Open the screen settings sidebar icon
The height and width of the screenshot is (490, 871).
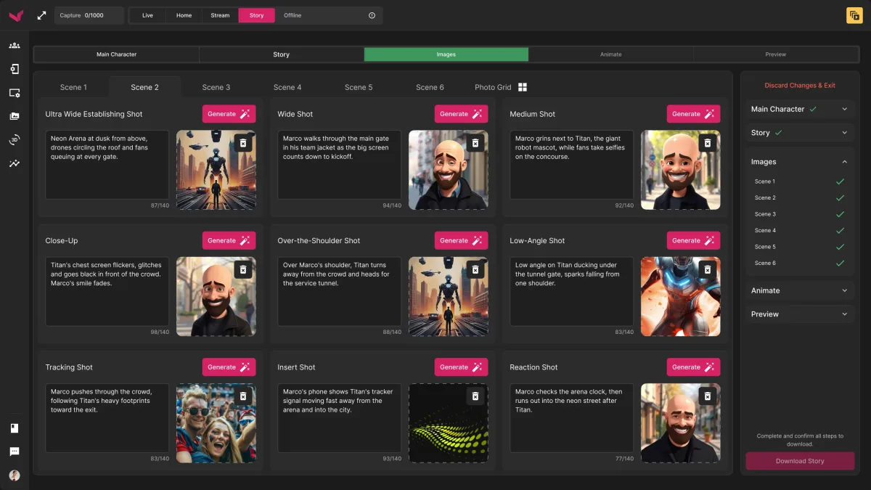[15, 93]
